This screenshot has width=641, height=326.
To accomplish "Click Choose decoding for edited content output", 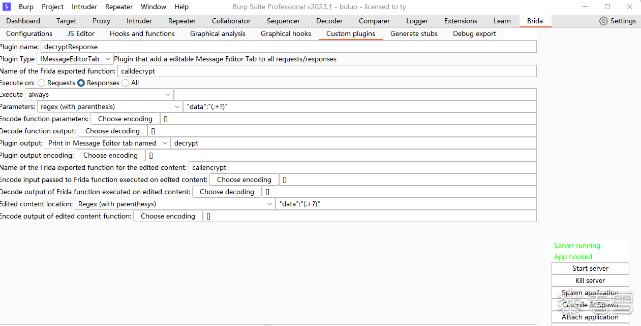I will (227, 192).
